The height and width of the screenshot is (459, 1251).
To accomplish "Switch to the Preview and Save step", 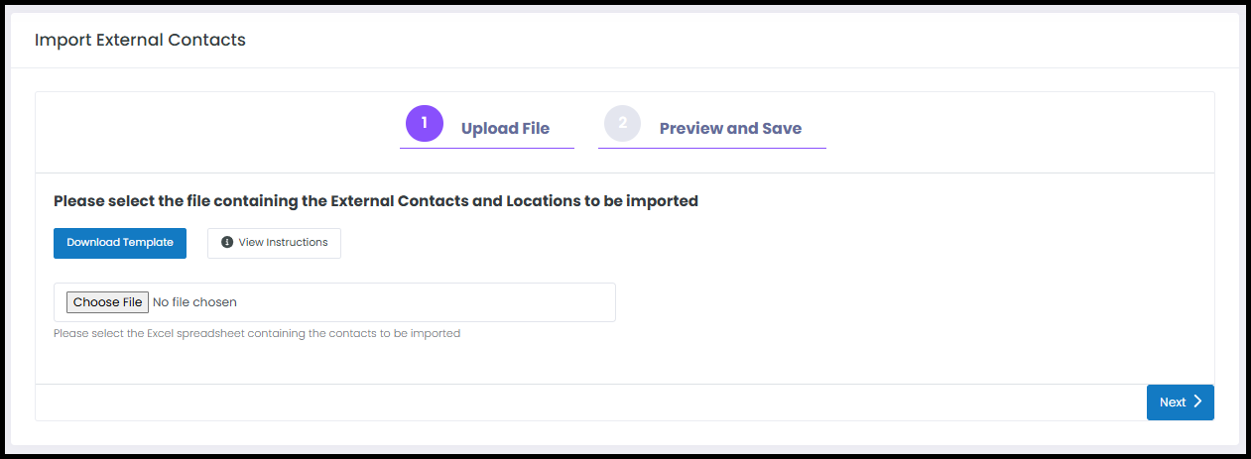I will point(730,128).
